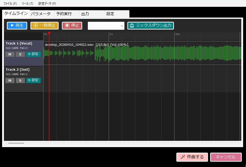This screenshot has width=246, height=167.
Task: Open the empty dropdown beside the stop button
Action: pyautogui.click(x=106, y=26)
